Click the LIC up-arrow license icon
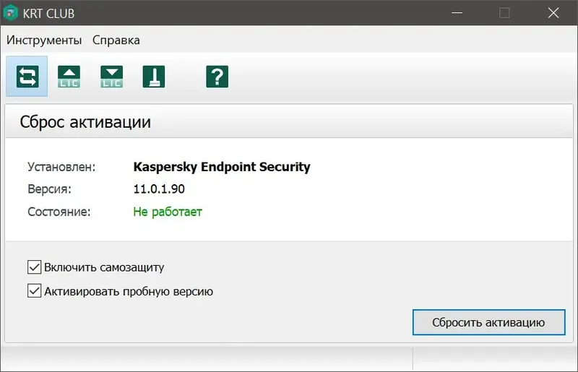 (x=69, y=76)
